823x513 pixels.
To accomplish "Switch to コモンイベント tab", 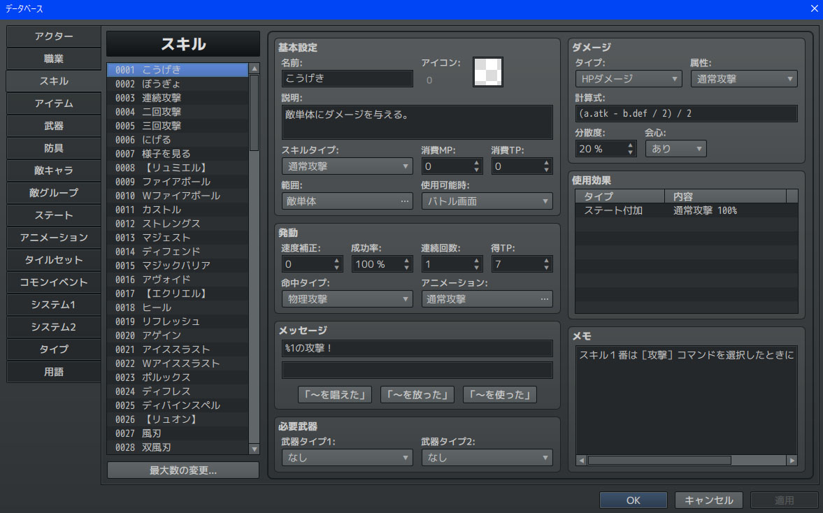I will pyautogui.click(x=54, y=282).
